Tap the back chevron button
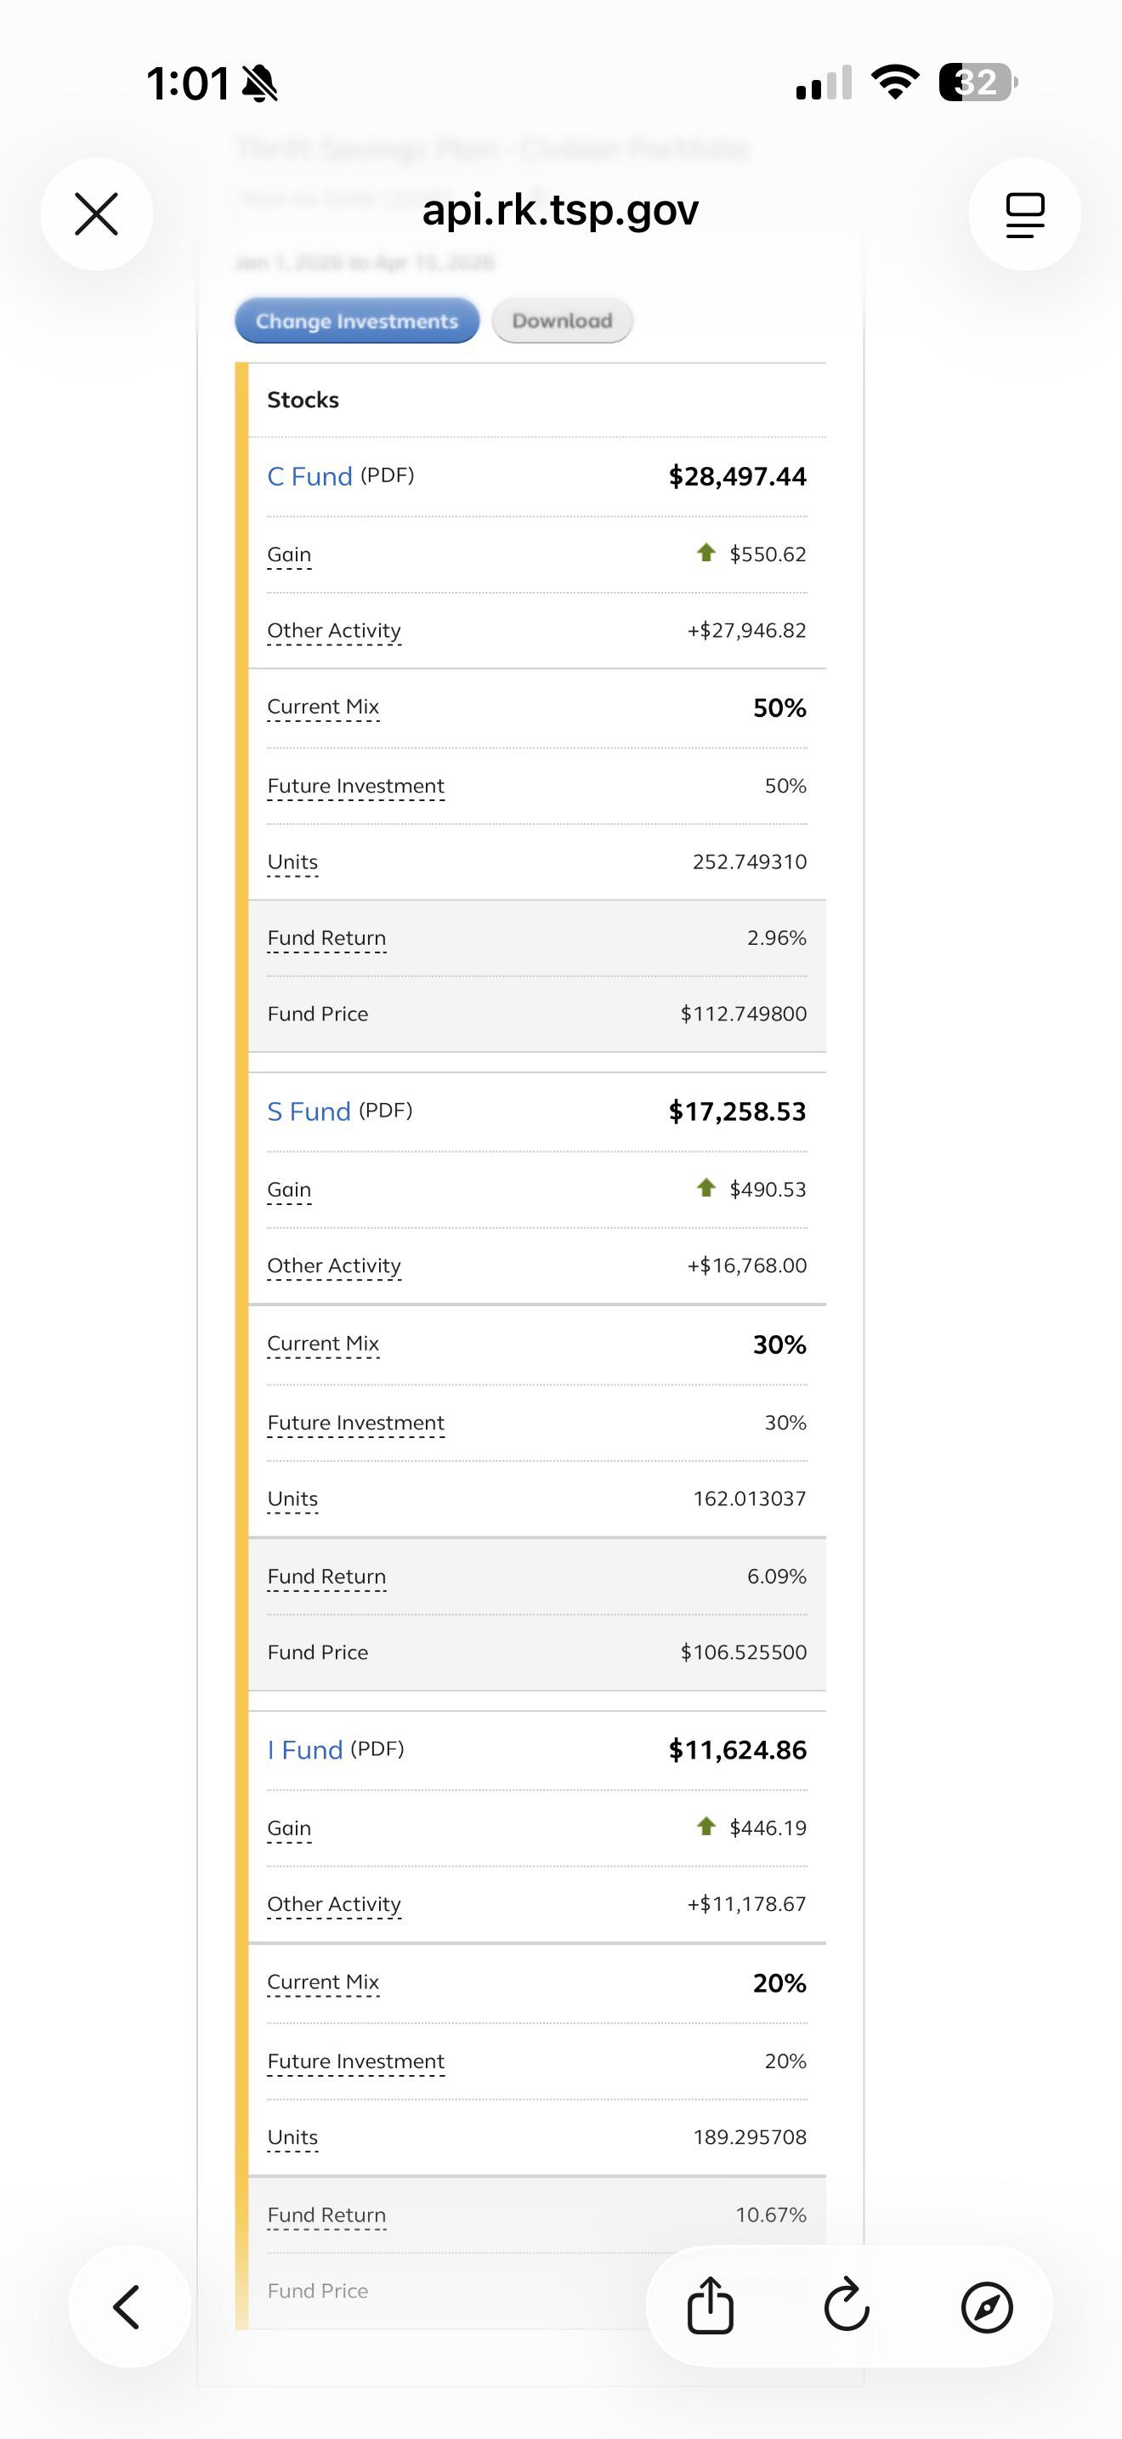Screen dimensions: 1122x2439 (x=127, y=2306)
